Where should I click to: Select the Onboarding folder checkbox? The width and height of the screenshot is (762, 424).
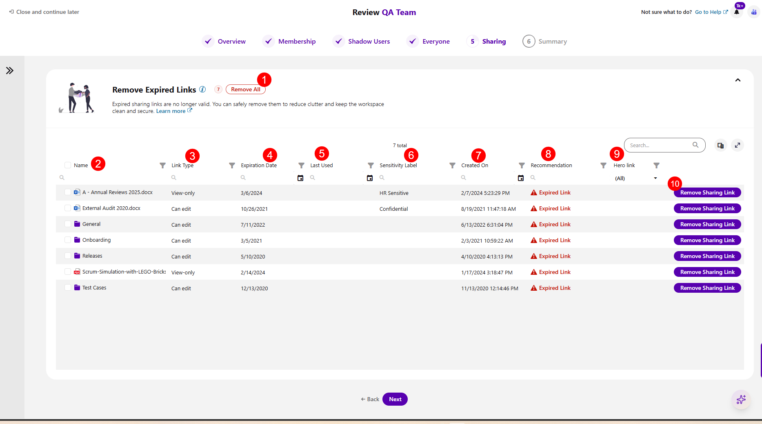click(68, 240)
